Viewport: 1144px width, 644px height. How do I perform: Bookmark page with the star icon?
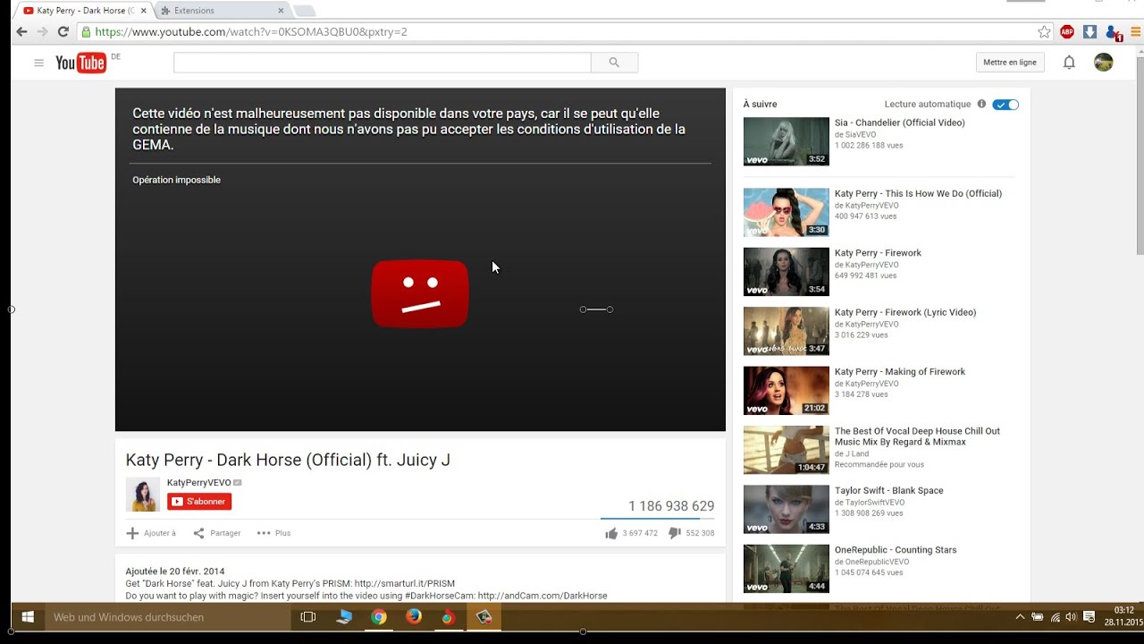point(1044,32)
